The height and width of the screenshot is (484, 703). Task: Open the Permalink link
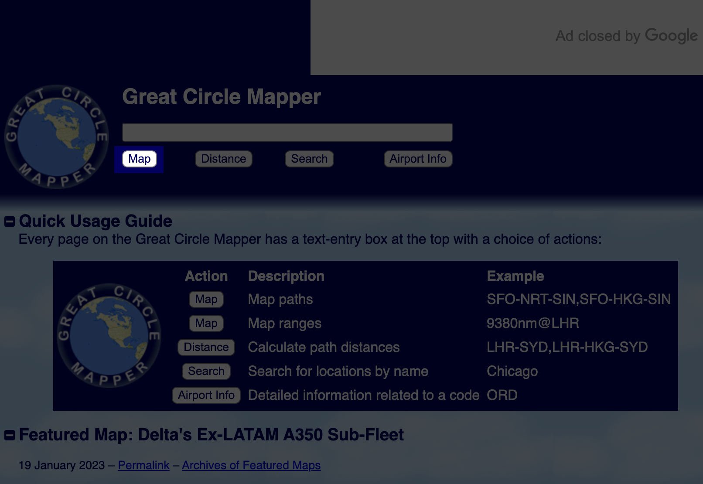tap(143, 465)
